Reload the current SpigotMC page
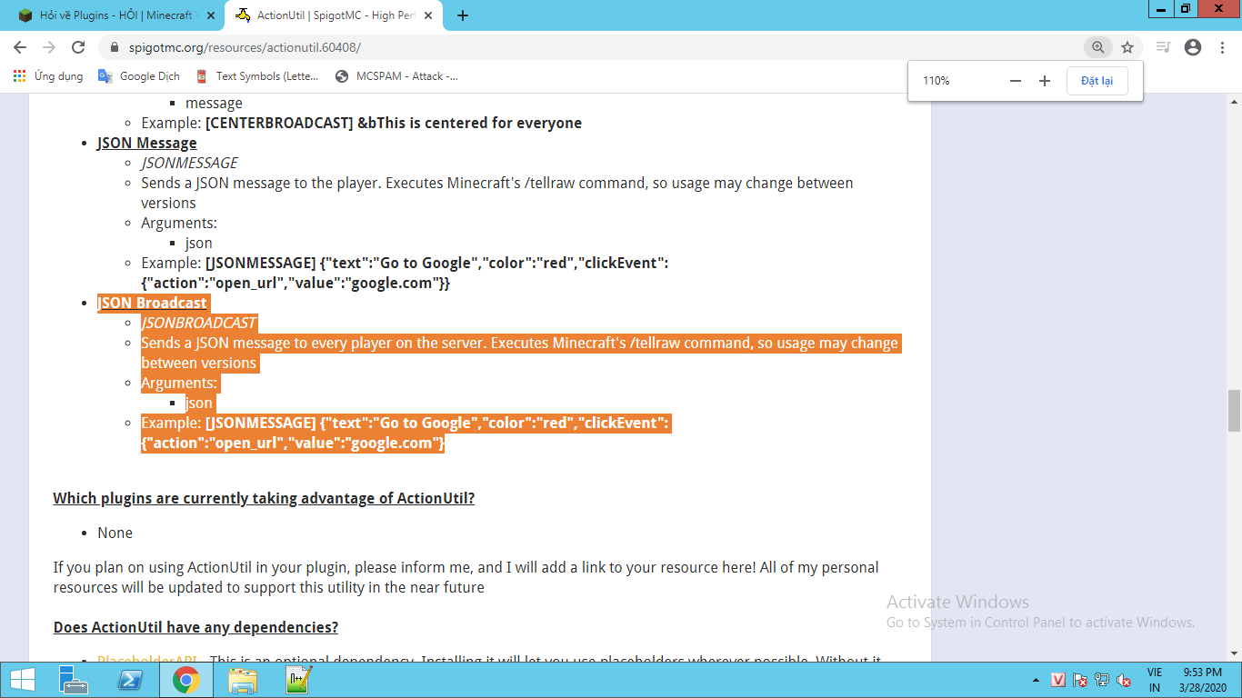The width and height of the screenshot is (1242, 698). [x=78, y=47]
